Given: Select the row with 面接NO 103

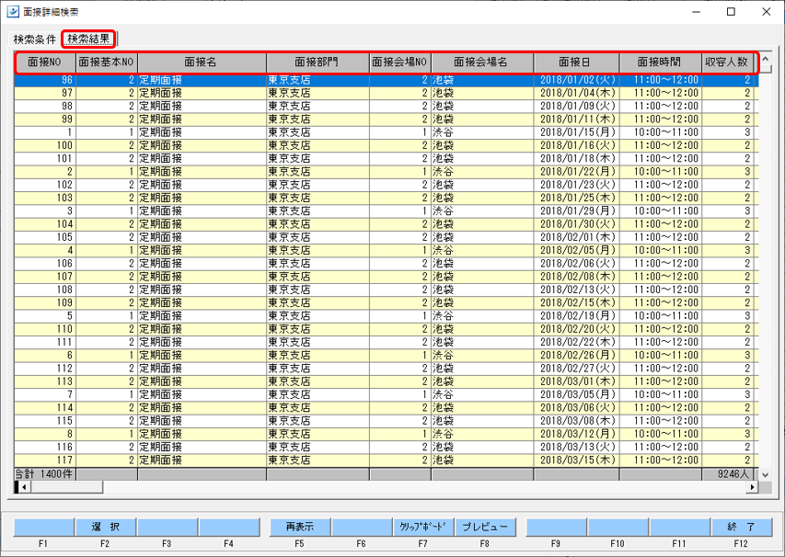Looking at the screenshot, I should point(386,198).
